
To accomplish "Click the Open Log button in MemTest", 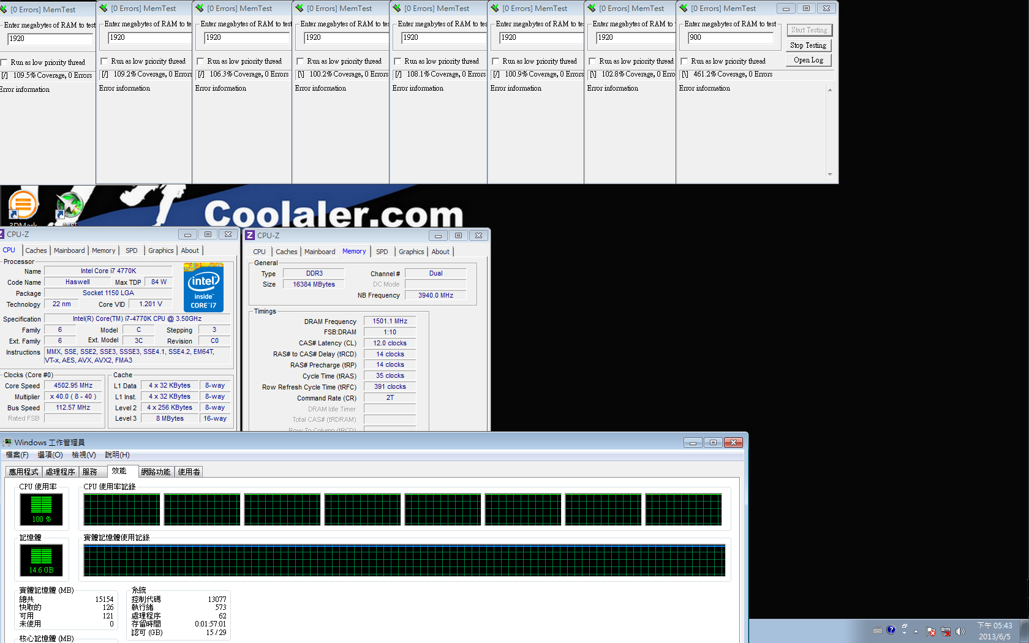I will (x=809, y=60).
